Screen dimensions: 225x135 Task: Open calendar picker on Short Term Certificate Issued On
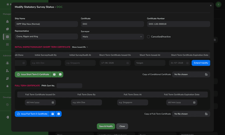click(x=127, y=63)
